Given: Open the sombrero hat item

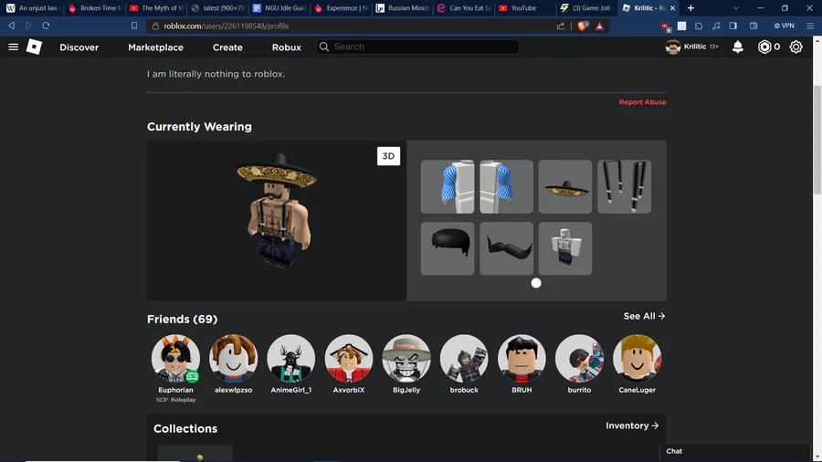Looking at the screenshot, I should tap(565, 186).
